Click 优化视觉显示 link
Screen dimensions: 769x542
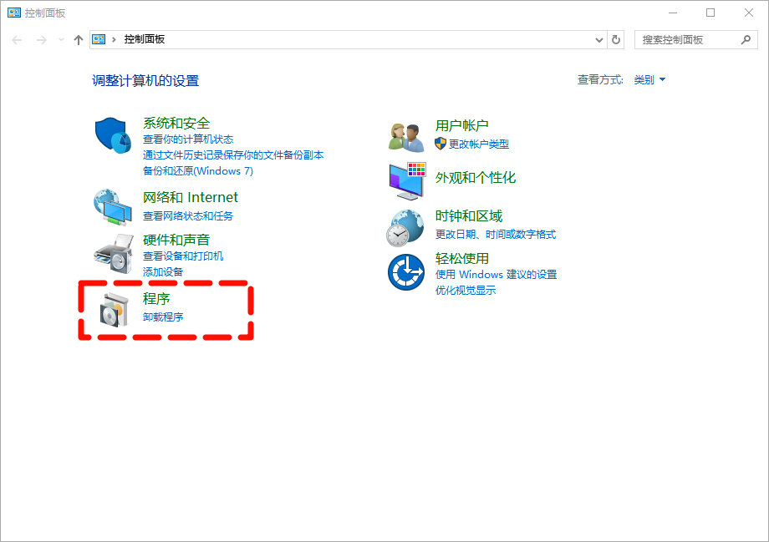[466, 290]
